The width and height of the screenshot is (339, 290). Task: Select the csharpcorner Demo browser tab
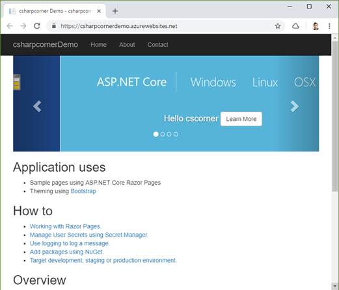54,11
